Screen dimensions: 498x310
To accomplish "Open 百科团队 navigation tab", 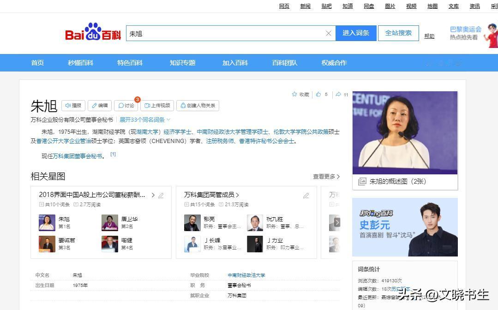I will point(285,63).
